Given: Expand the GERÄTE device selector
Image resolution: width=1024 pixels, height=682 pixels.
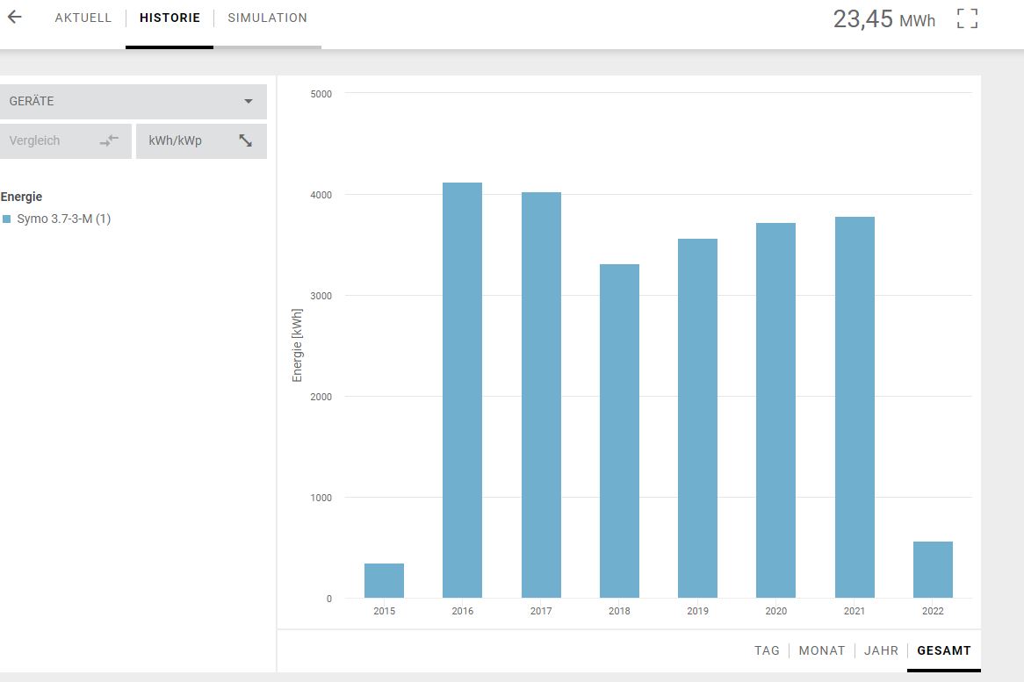Looking at the screenshot, I should pyautogui.click(x=132, y=102).
